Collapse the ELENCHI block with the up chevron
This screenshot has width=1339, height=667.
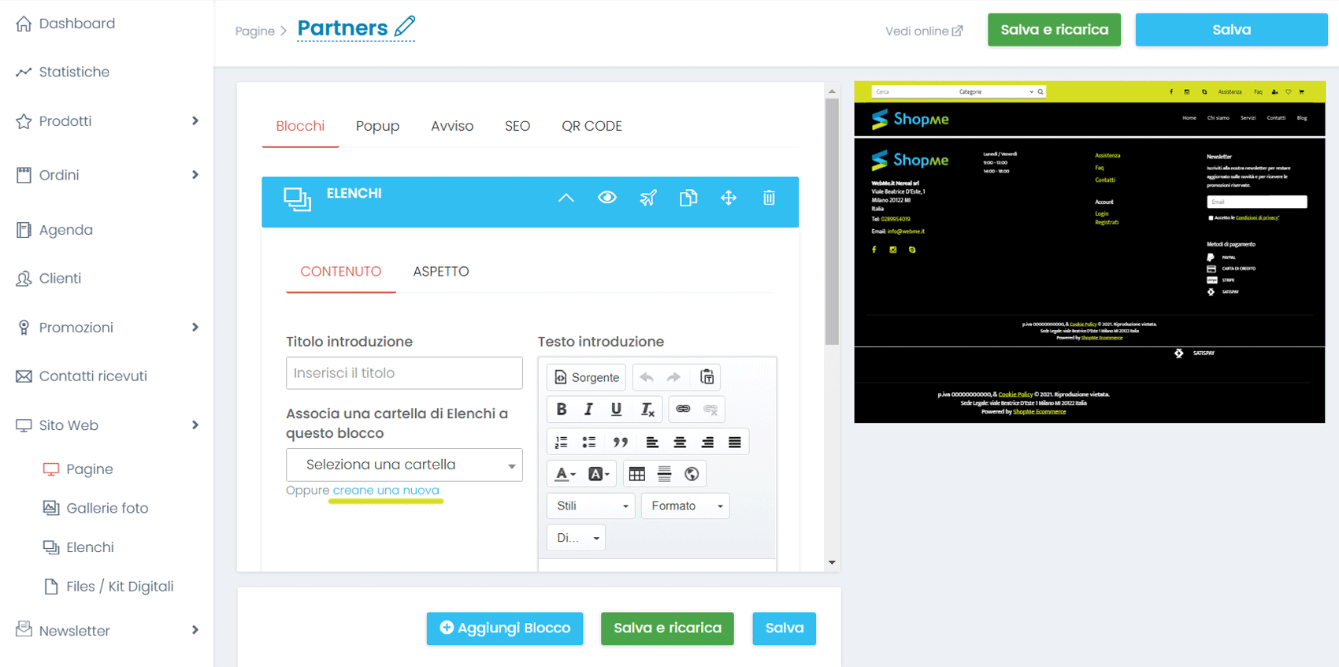point(566,198)
